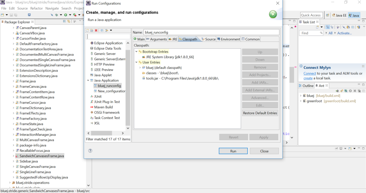366x193 pixels.
Task: Click the Open Perspective icon near Quick Access
Action: click(327, 15)
